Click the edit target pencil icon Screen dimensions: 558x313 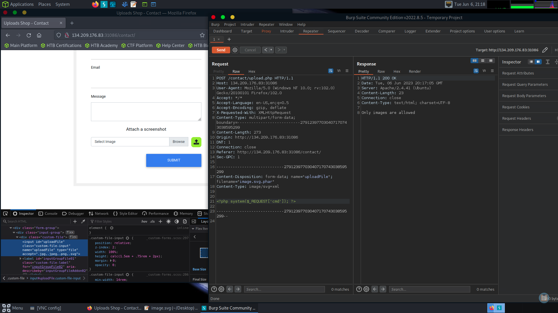(x=545, y=50)
